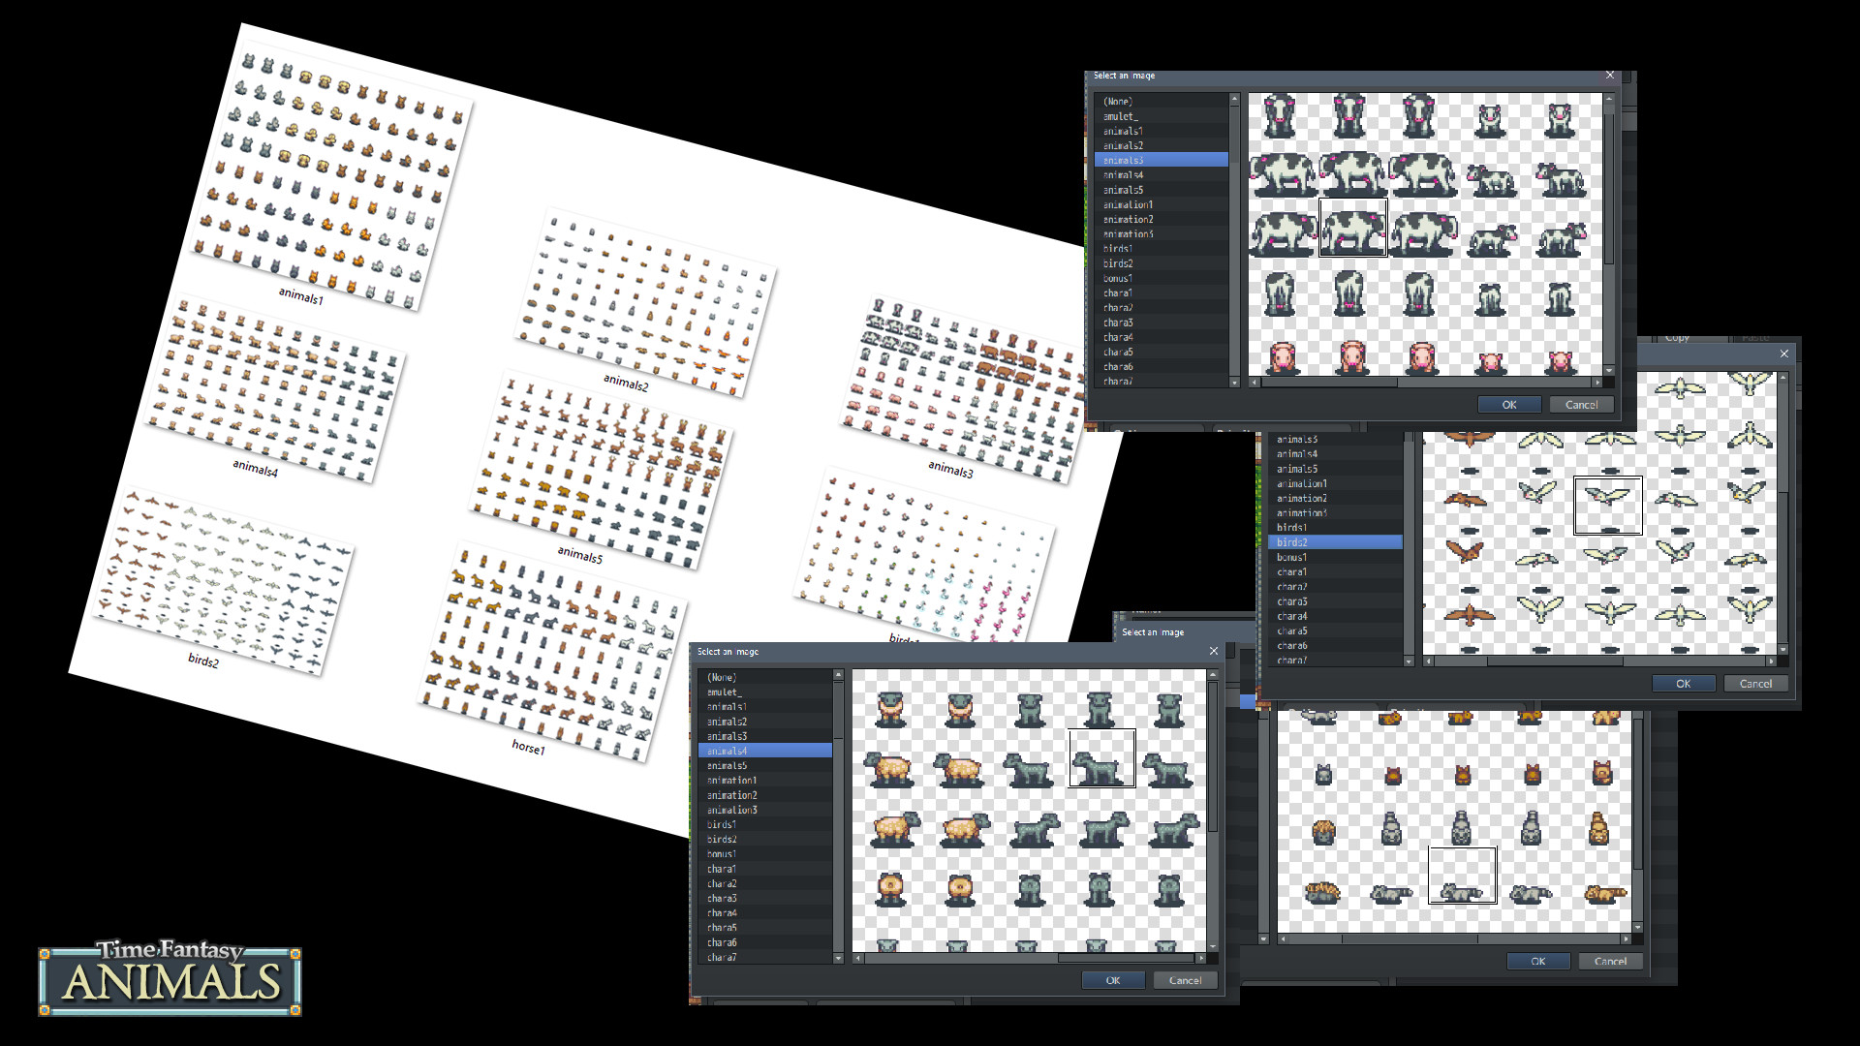The image size is (1860, 1046).
Task: Select the animation2 entry in the cow dialog list
Action: (x=1129, y=219)
